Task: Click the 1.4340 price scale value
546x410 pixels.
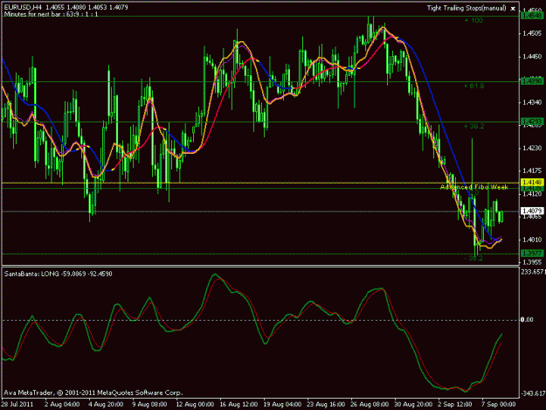Action: pyautogui.click(x=532, y=102)
